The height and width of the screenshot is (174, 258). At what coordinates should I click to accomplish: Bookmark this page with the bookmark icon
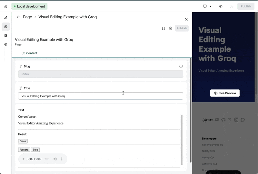click(164, 28)
